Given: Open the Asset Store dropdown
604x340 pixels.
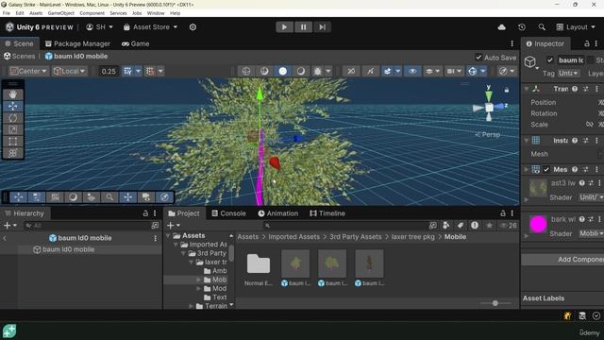Looking at the screenshot, I should coord(151,27).
